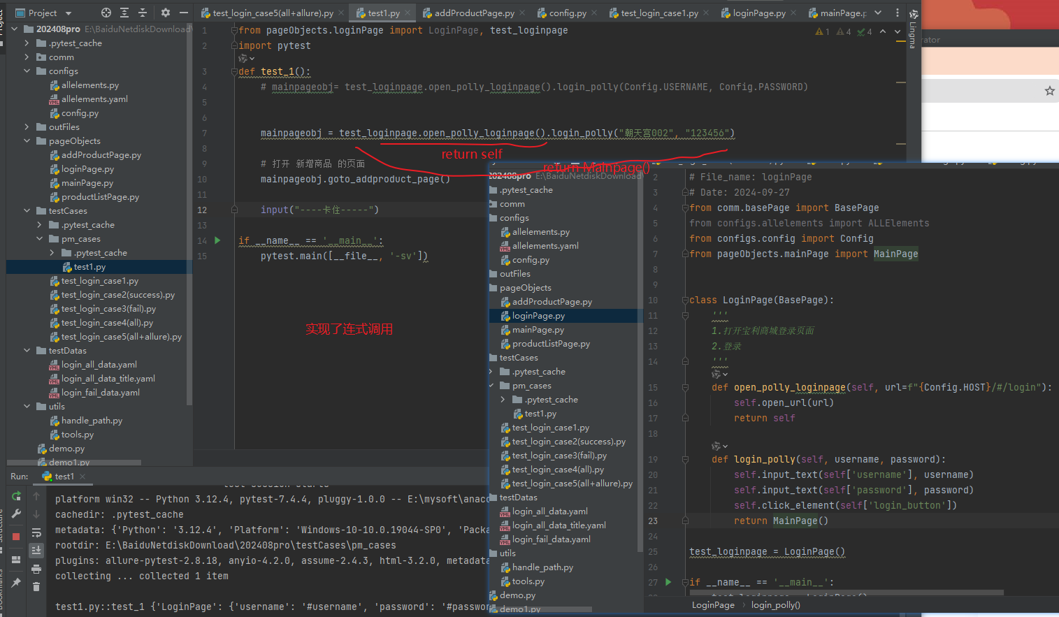1059x617 pixels.
Task: Click the Lingma logo icon
Action: 913,13
